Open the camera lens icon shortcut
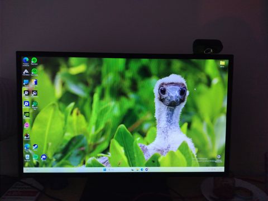Image resolution: width=268 pixels, height=201 pixels. click(27, 136)
